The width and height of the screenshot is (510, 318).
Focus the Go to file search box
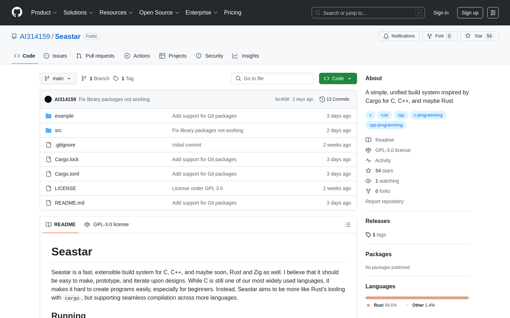click(272, 78)
